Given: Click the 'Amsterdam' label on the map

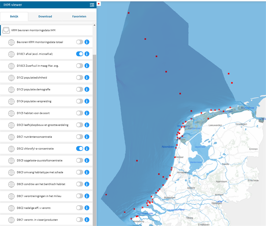Looking at the screenshot, I should 183,172.
